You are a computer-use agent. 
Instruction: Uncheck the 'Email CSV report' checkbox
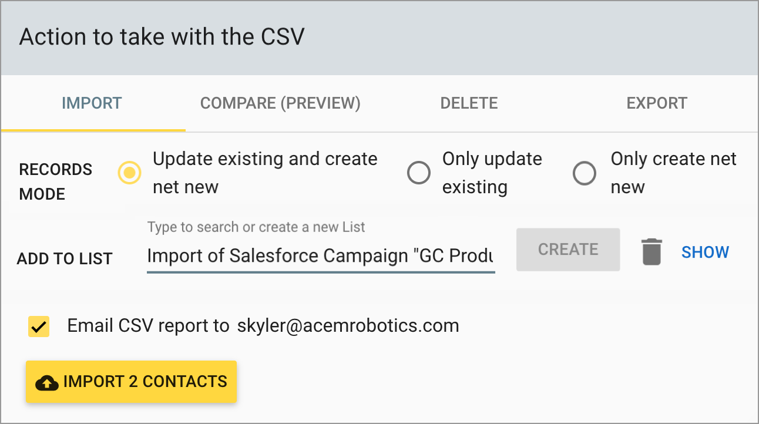click(x=38, y=325)
